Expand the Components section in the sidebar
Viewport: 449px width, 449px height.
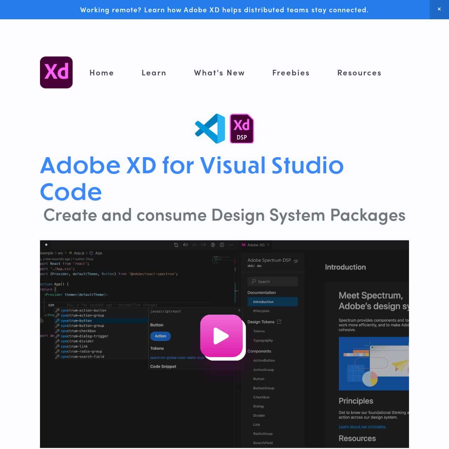coord(260,351)
